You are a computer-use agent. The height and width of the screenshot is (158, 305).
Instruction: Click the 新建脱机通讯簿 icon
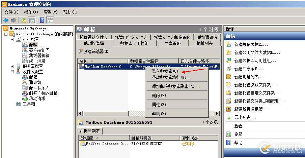pos(228,109)
